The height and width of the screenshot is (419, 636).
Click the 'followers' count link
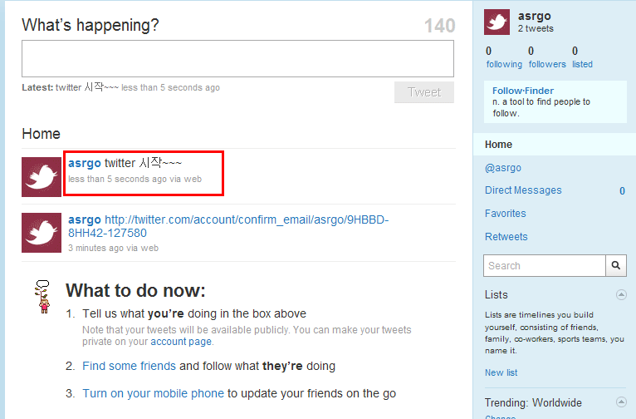click(547, 64)
